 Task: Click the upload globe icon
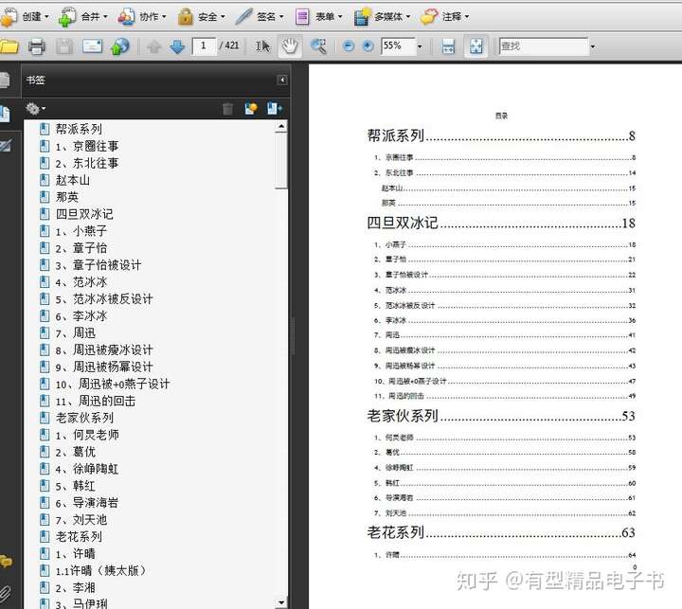click(120, 45)
